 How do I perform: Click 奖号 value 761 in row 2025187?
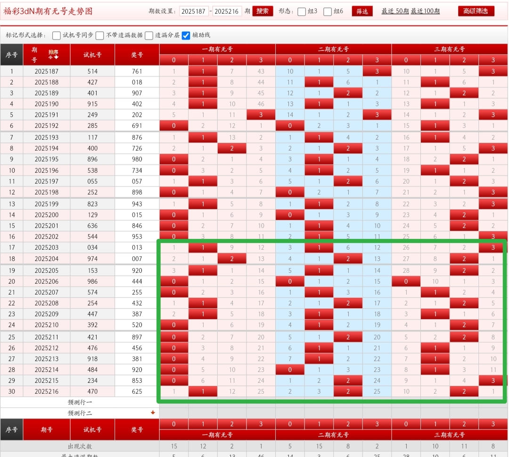tap(137, 71)
